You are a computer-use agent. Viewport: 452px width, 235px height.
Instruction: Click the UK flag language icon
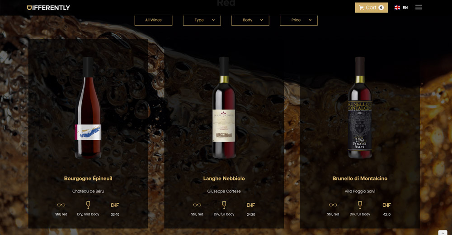coord(397,8)
